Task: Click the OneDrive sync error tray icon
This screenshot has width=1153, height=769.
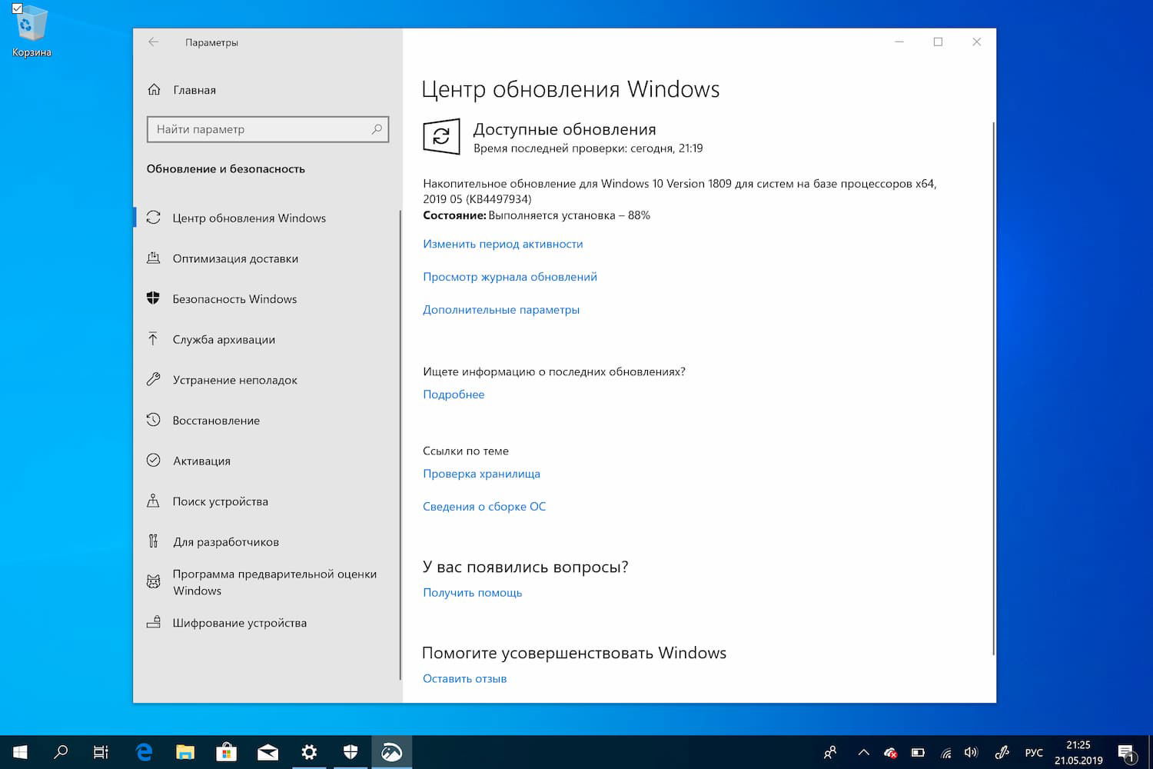Action: 890,752
